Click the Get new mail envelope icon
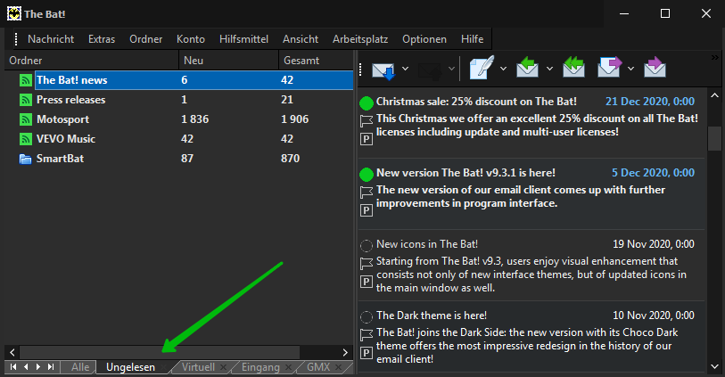 coord(383,70)
